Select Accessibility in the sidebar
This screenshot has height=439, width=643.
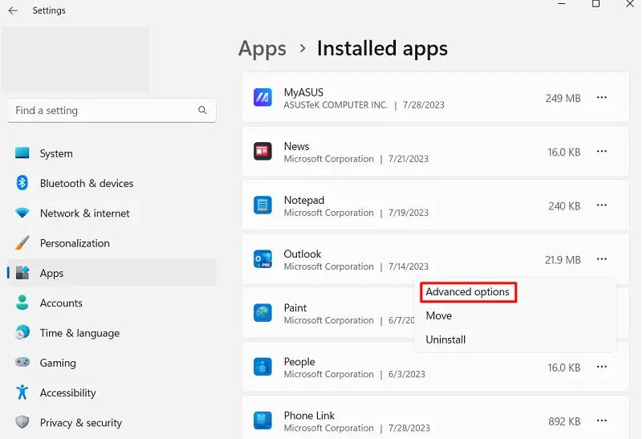67,392
